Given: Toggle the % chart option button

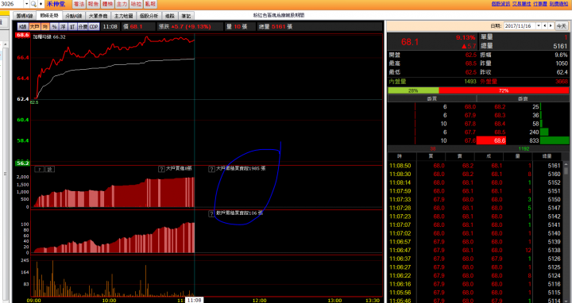Looking at the screenshot, I should click(x=54, y=27).
